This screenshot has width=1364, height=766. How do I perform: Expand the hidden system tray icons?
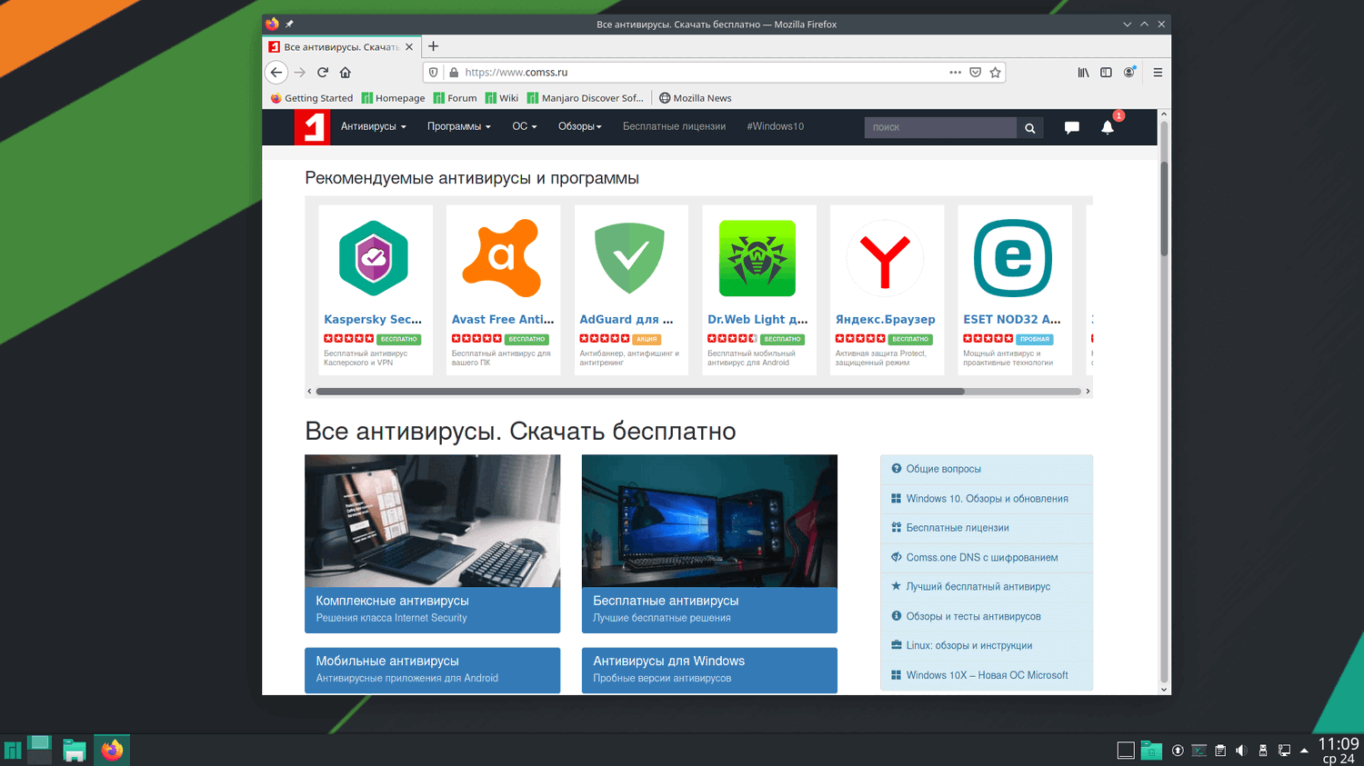pyautogui.click(x=1304, y=751)
